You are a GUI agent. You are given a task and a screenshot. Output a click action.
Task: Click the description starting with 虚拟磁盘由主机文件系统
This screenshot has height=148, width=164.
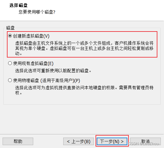(x=84, y=48)
